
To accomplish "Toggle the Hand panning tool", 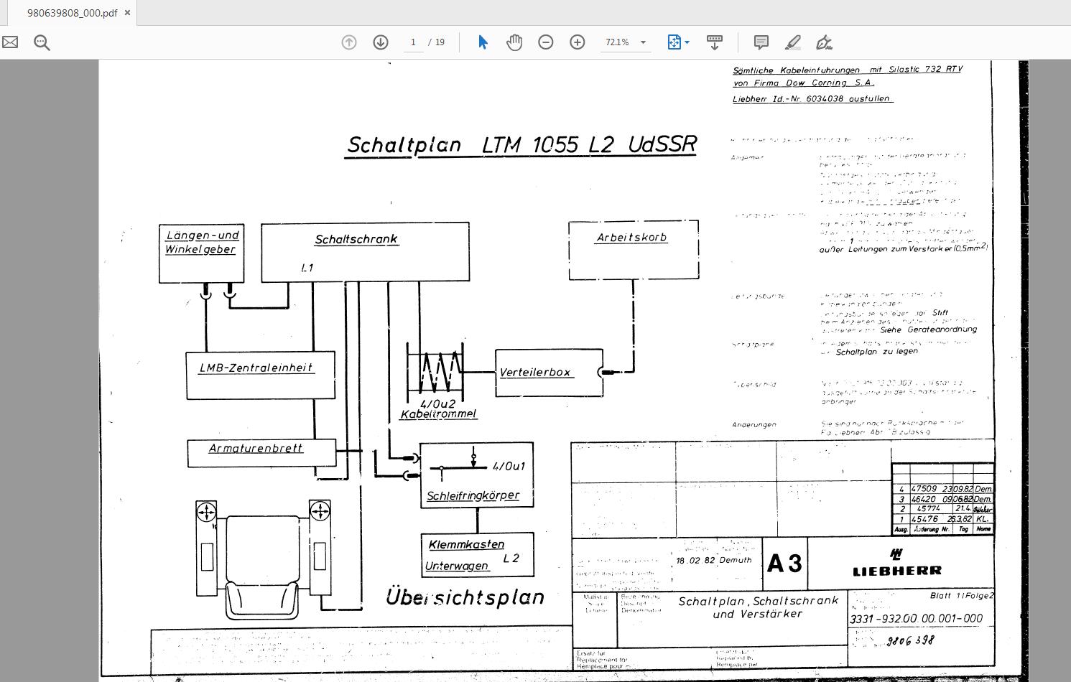I will point(514,42).
